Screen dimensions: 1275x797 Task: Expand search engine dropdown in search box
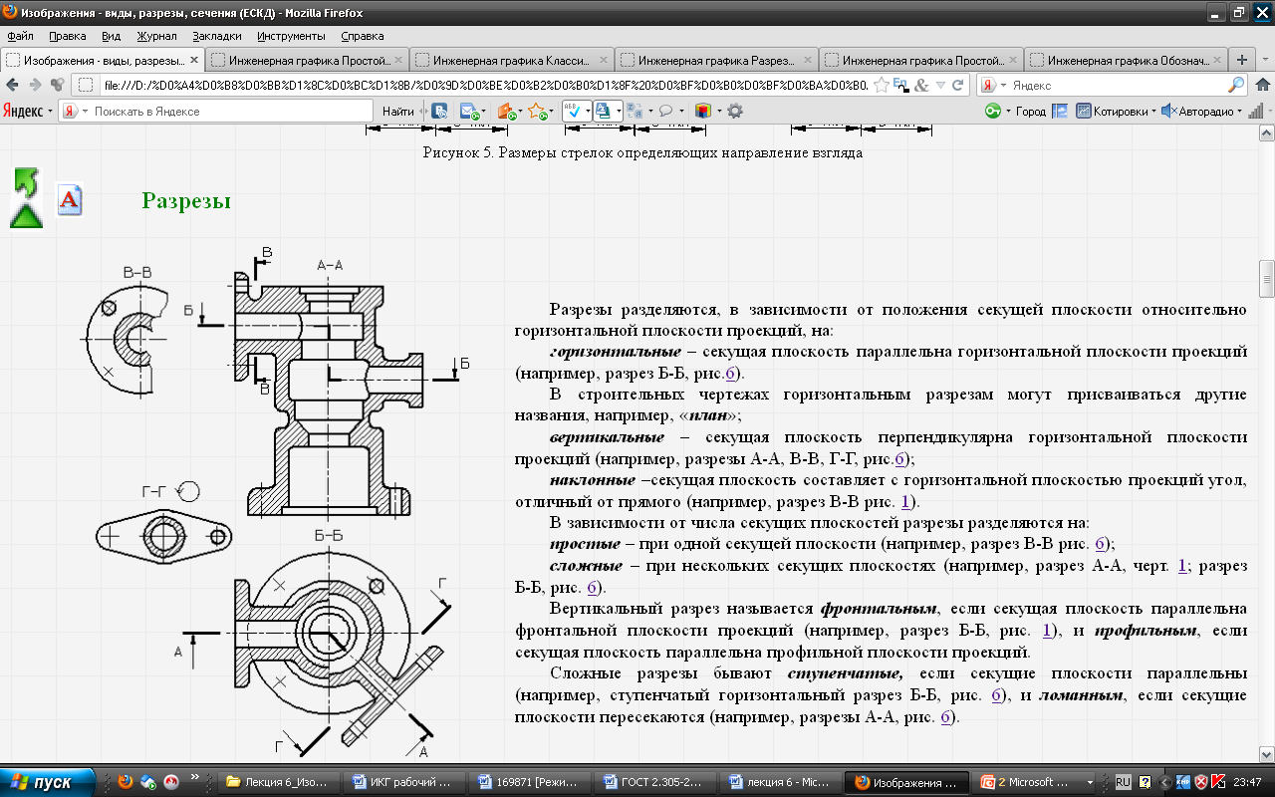pos(1002,86)
